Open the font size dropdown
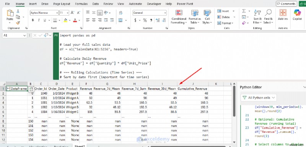This screenshot has height=147, width=306. pyautogui.click(x=68, y=13)
